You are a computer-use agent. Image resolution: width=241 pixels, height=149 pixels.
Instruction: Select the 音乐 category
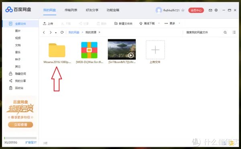tap(18, 52)
